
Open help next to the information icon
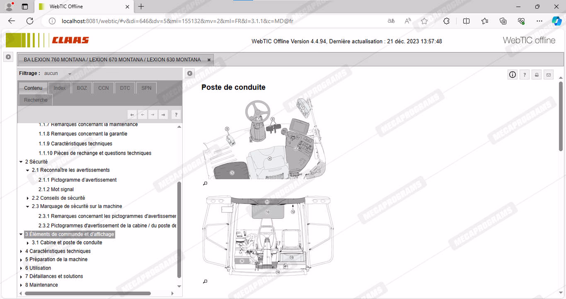tap(525, 75)
